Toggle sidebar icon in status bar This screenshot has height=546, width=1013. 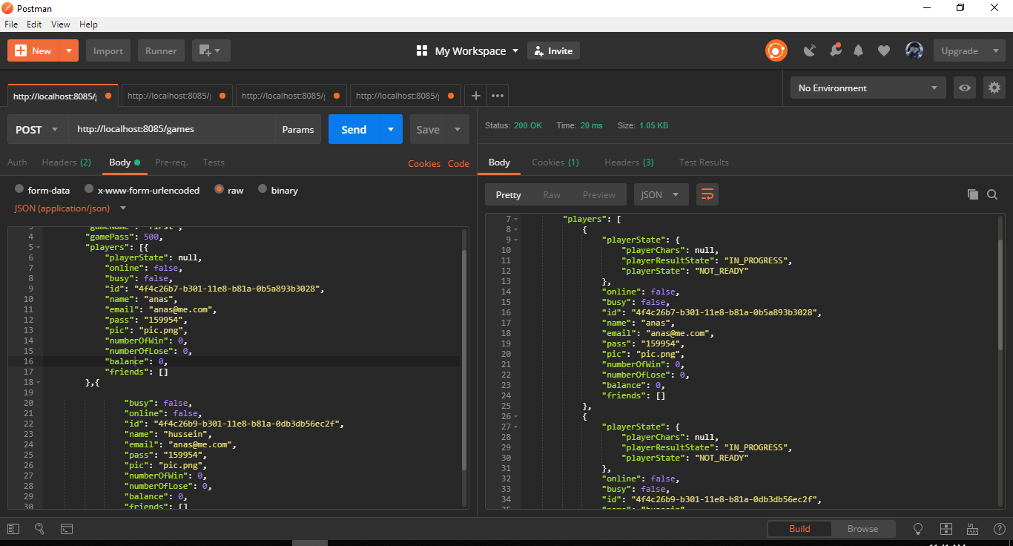(13, 529)
